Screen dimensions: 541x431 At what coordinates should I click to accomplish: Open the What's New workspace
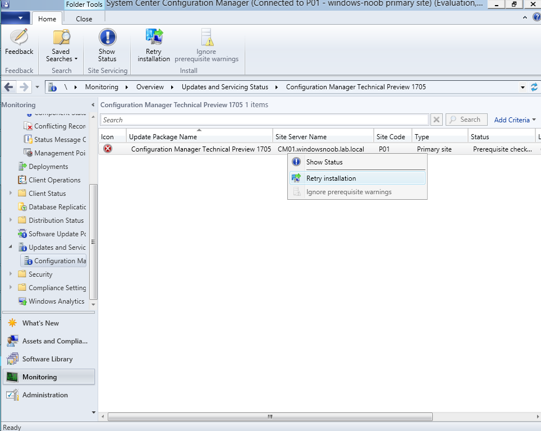click(x=49, y=323)
